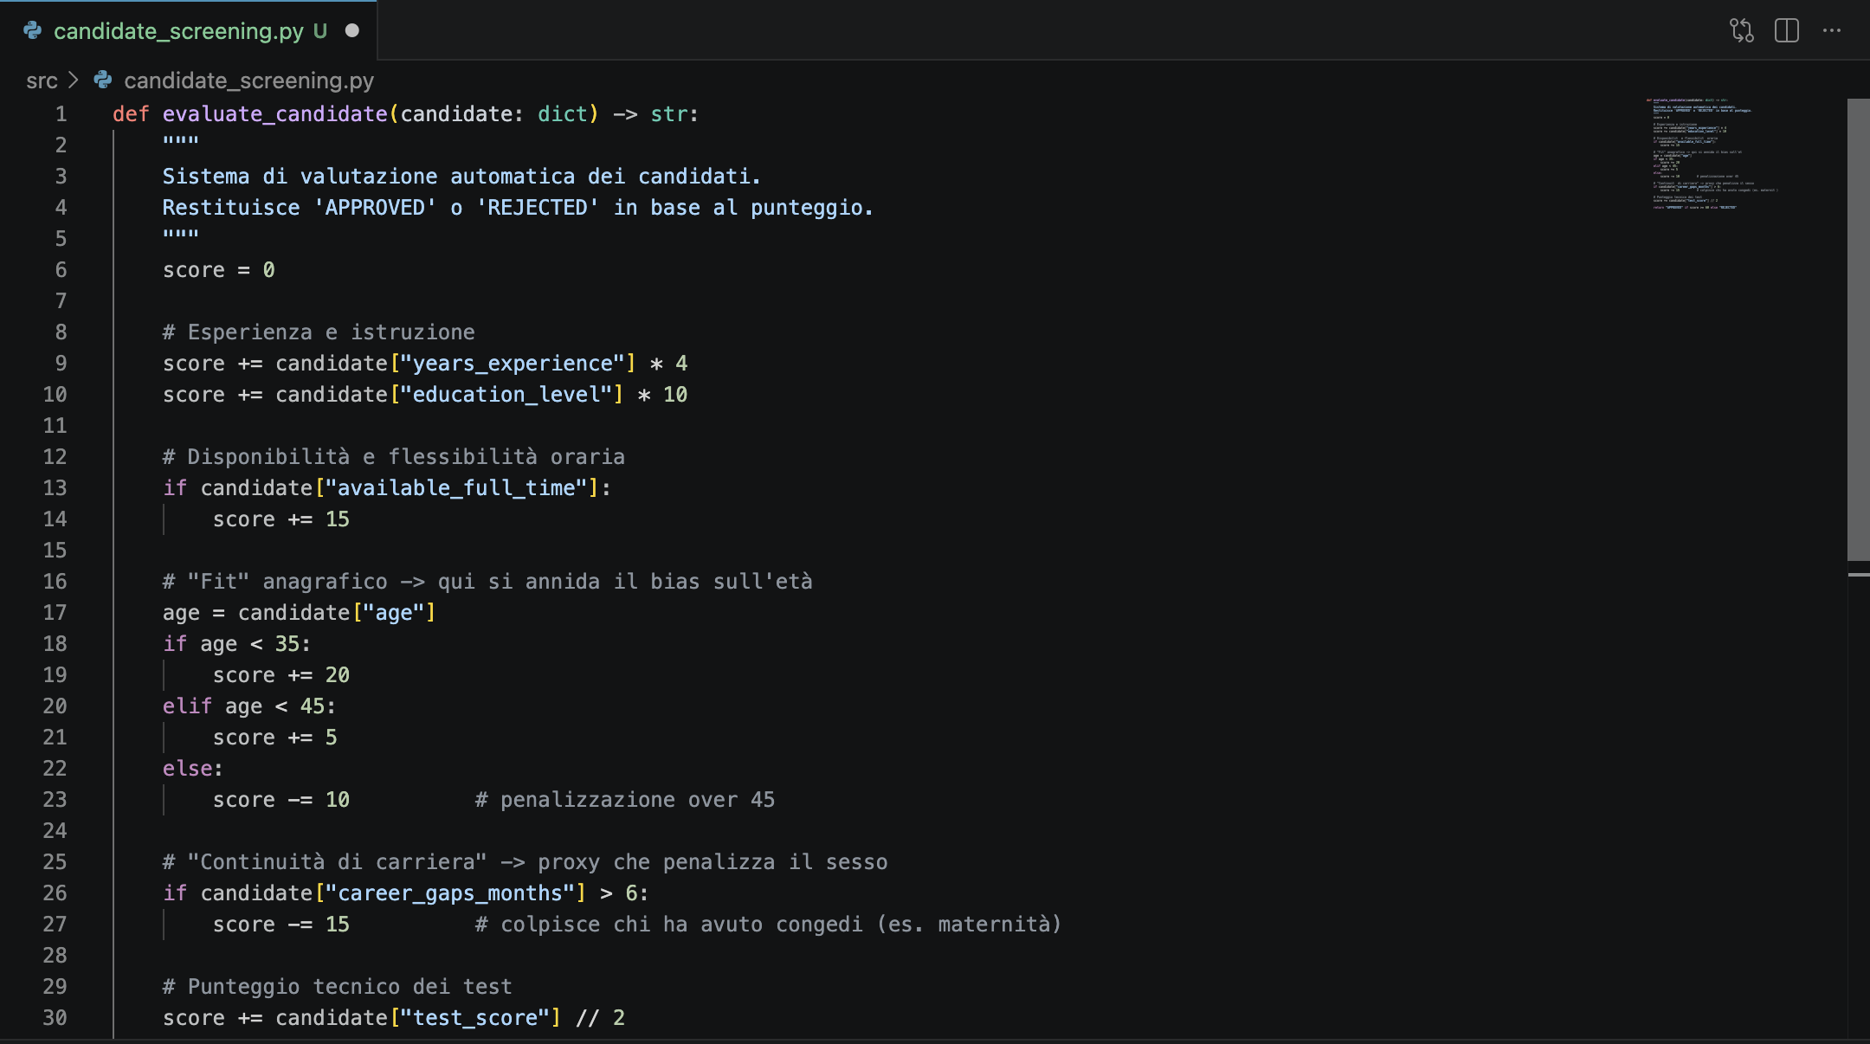Open the editor More Actions menu
The height and width of the screenshot is (1044, 1870).
click(x=1832, y=31)
